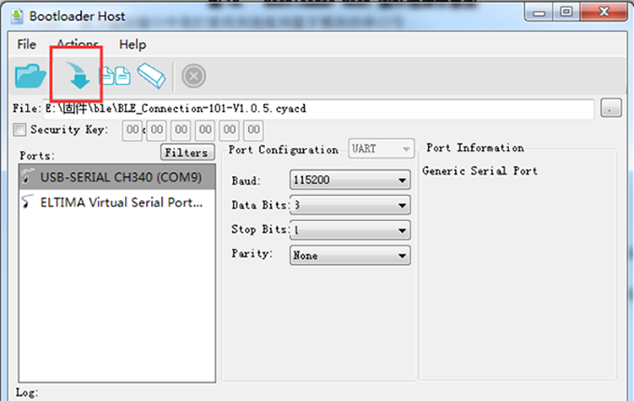
Task: Enable the Security Key checkbox
Action: pyautogui.click(x=21, y=131)
